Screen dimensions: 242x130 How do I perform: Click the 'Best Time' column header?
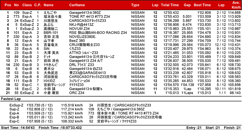point(202,5)
